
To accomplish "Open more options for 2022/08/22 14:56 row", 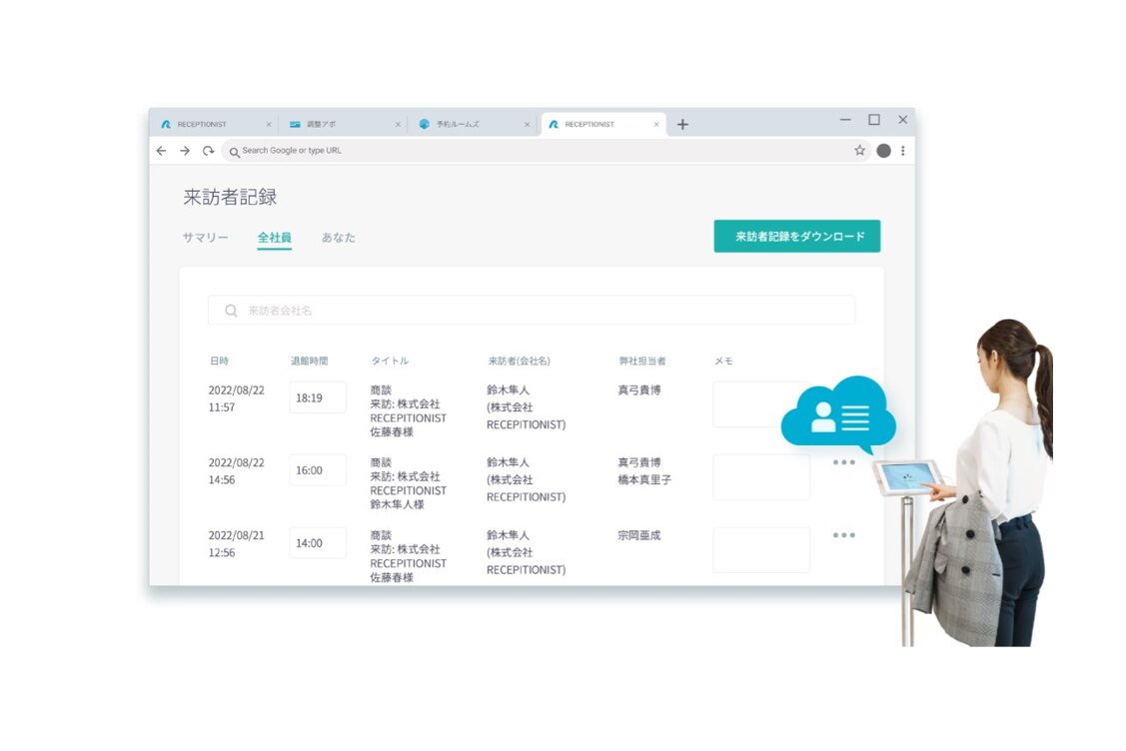I will 844,462.
